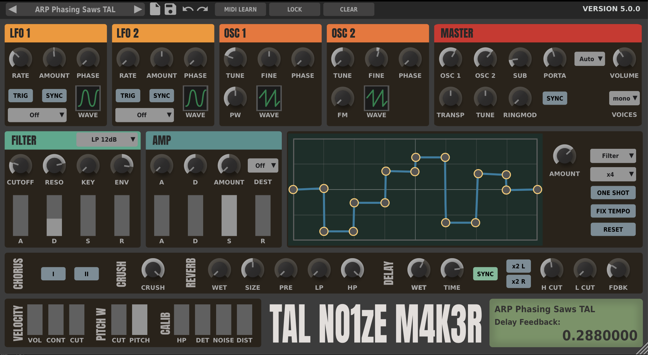Click the envelope editor AMOUNT knob
This screenshot has width=648, height=355.
click(x=565, y=156)
